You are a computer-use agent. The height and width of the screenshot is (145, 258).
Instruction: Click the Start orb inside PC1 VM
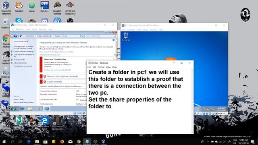tap(13, 109)
